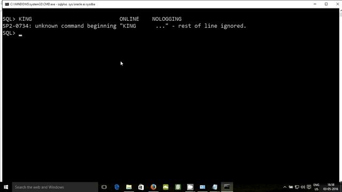The image size is (342, 192).
Task: Open the Windows Store taskbar icon
Action: click(x=141, y=187)
